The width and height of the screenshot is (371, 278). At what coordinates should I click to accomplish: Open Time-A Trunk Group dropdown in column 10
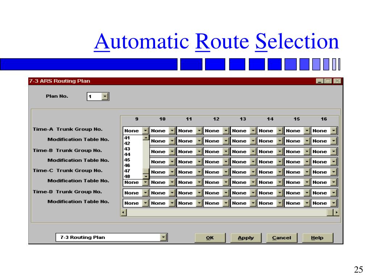172,131
